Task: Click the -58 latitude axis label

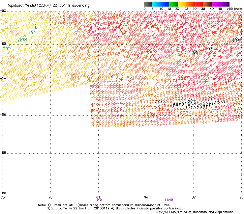Action: 3,153
